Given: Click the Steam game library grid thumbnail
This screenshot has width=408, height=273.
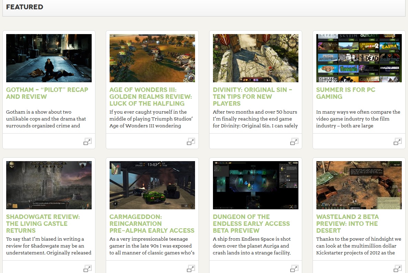Looking at the screenshot, I should pos(359,58).
